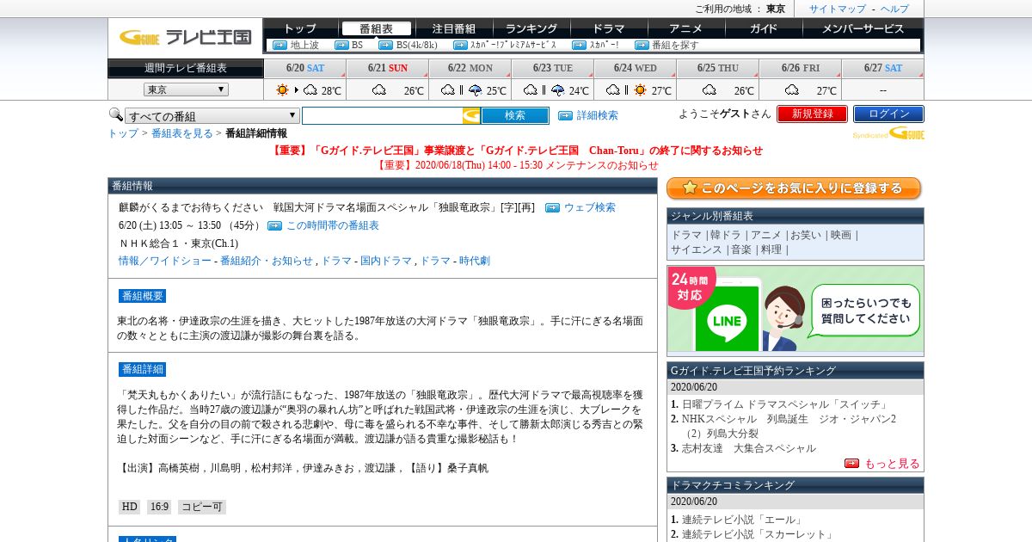The height and width of the screenshot is (542, 1032).
Task: Open the メンテナンスのお知らせ notice link
Action: (517, 165)
